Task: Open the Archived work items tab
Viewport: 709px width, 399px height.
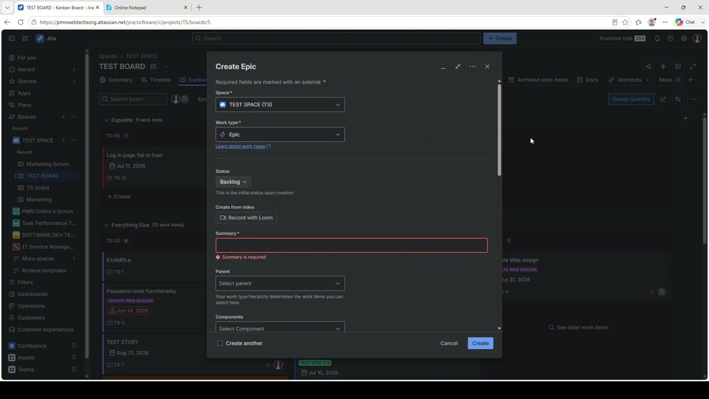Action: (538, 80)
